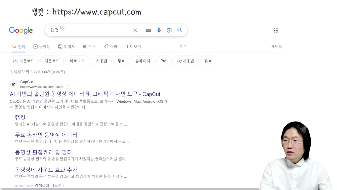The height and width of the screenshot is (190, 337).
Task: Expand the 더보기 menu
Action: click(133, 47)
